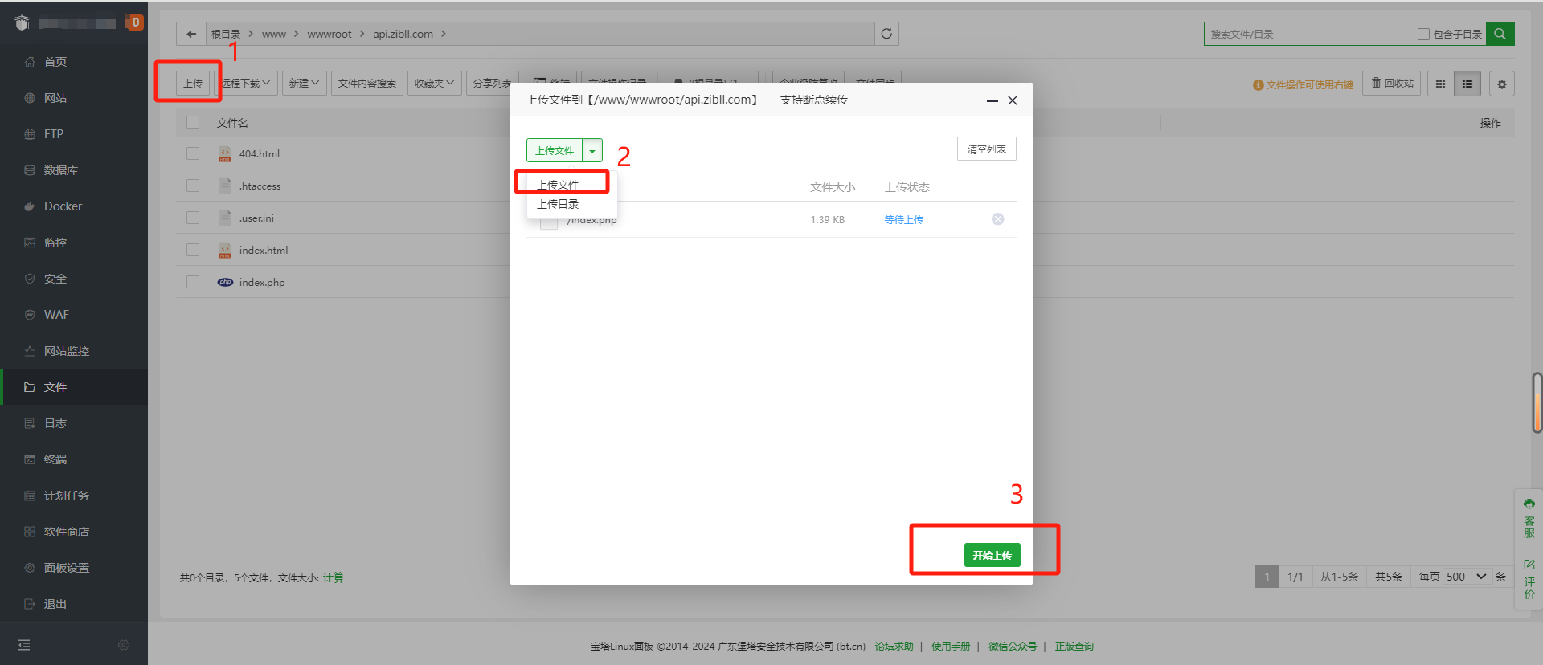Click the 文件内容搜索 button
The image size is (1543, 665).
367,84
